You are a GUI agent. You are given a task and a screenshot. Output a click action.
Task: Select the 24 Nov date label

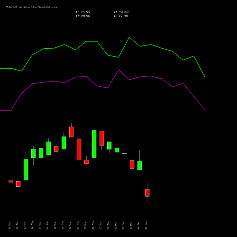coord(78,226)
